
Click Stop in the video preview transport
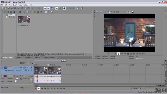pos(131,54)
